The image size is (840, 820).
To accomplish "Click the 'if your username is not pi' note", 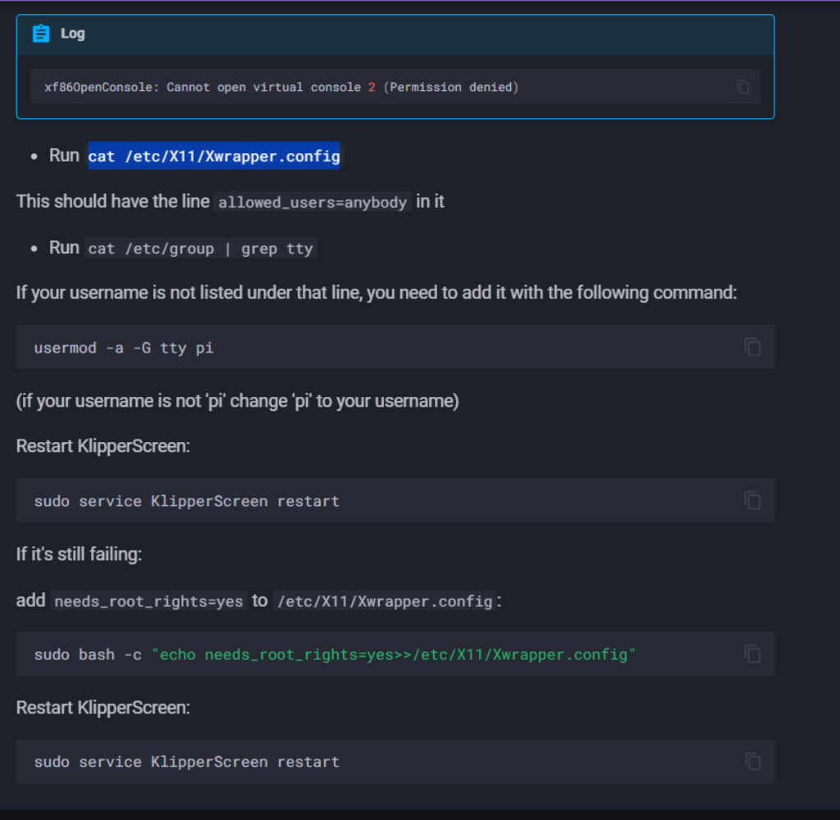I will click(237, 401).
